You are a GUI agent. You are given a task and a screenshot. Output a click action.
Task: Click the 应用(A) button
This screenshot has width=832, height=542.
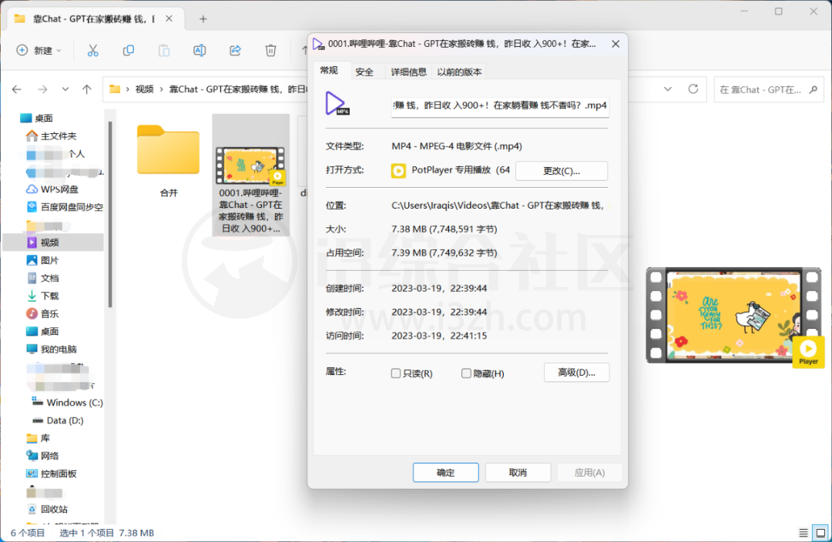pyautogui.click(x=589, y=473)
